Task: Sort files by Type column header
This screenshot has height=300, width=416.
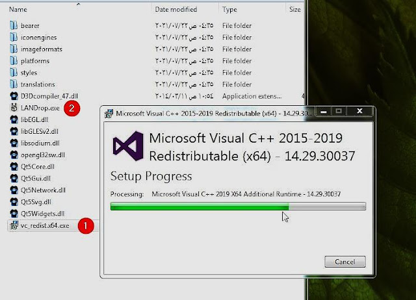Action: [229, 9]
